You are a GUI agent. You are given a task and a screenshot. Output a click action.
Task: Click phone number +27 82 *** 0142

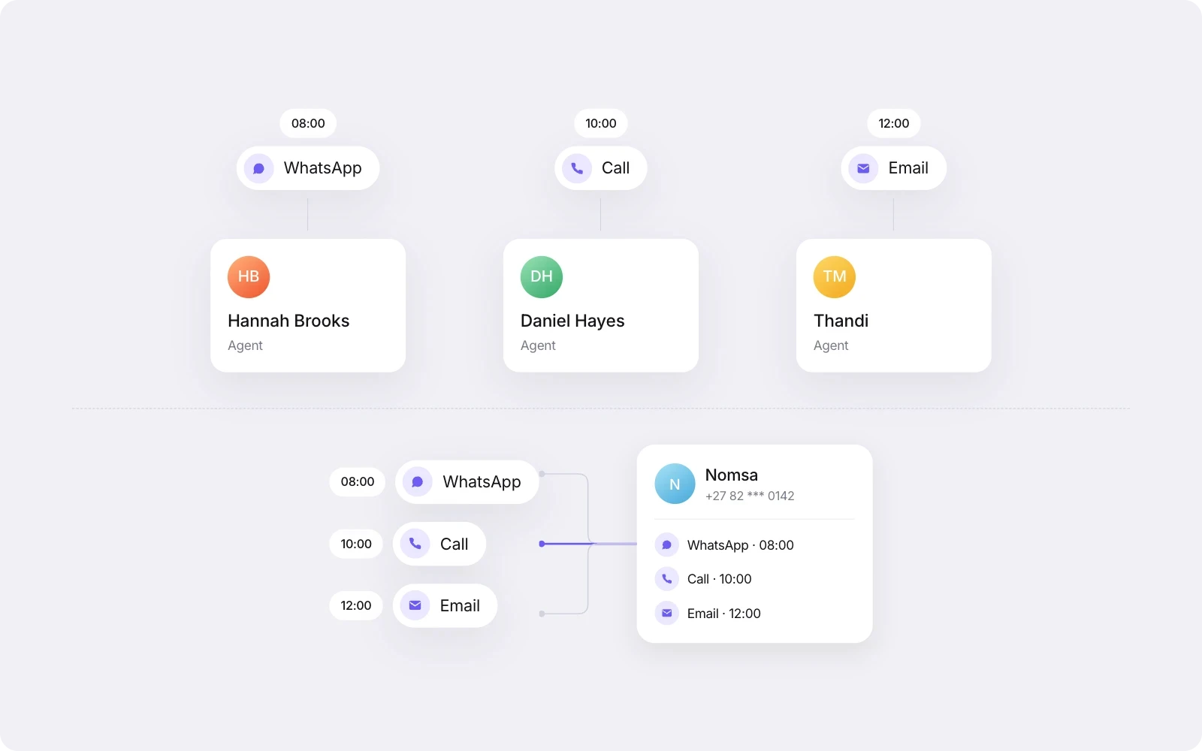click(750, 496)
